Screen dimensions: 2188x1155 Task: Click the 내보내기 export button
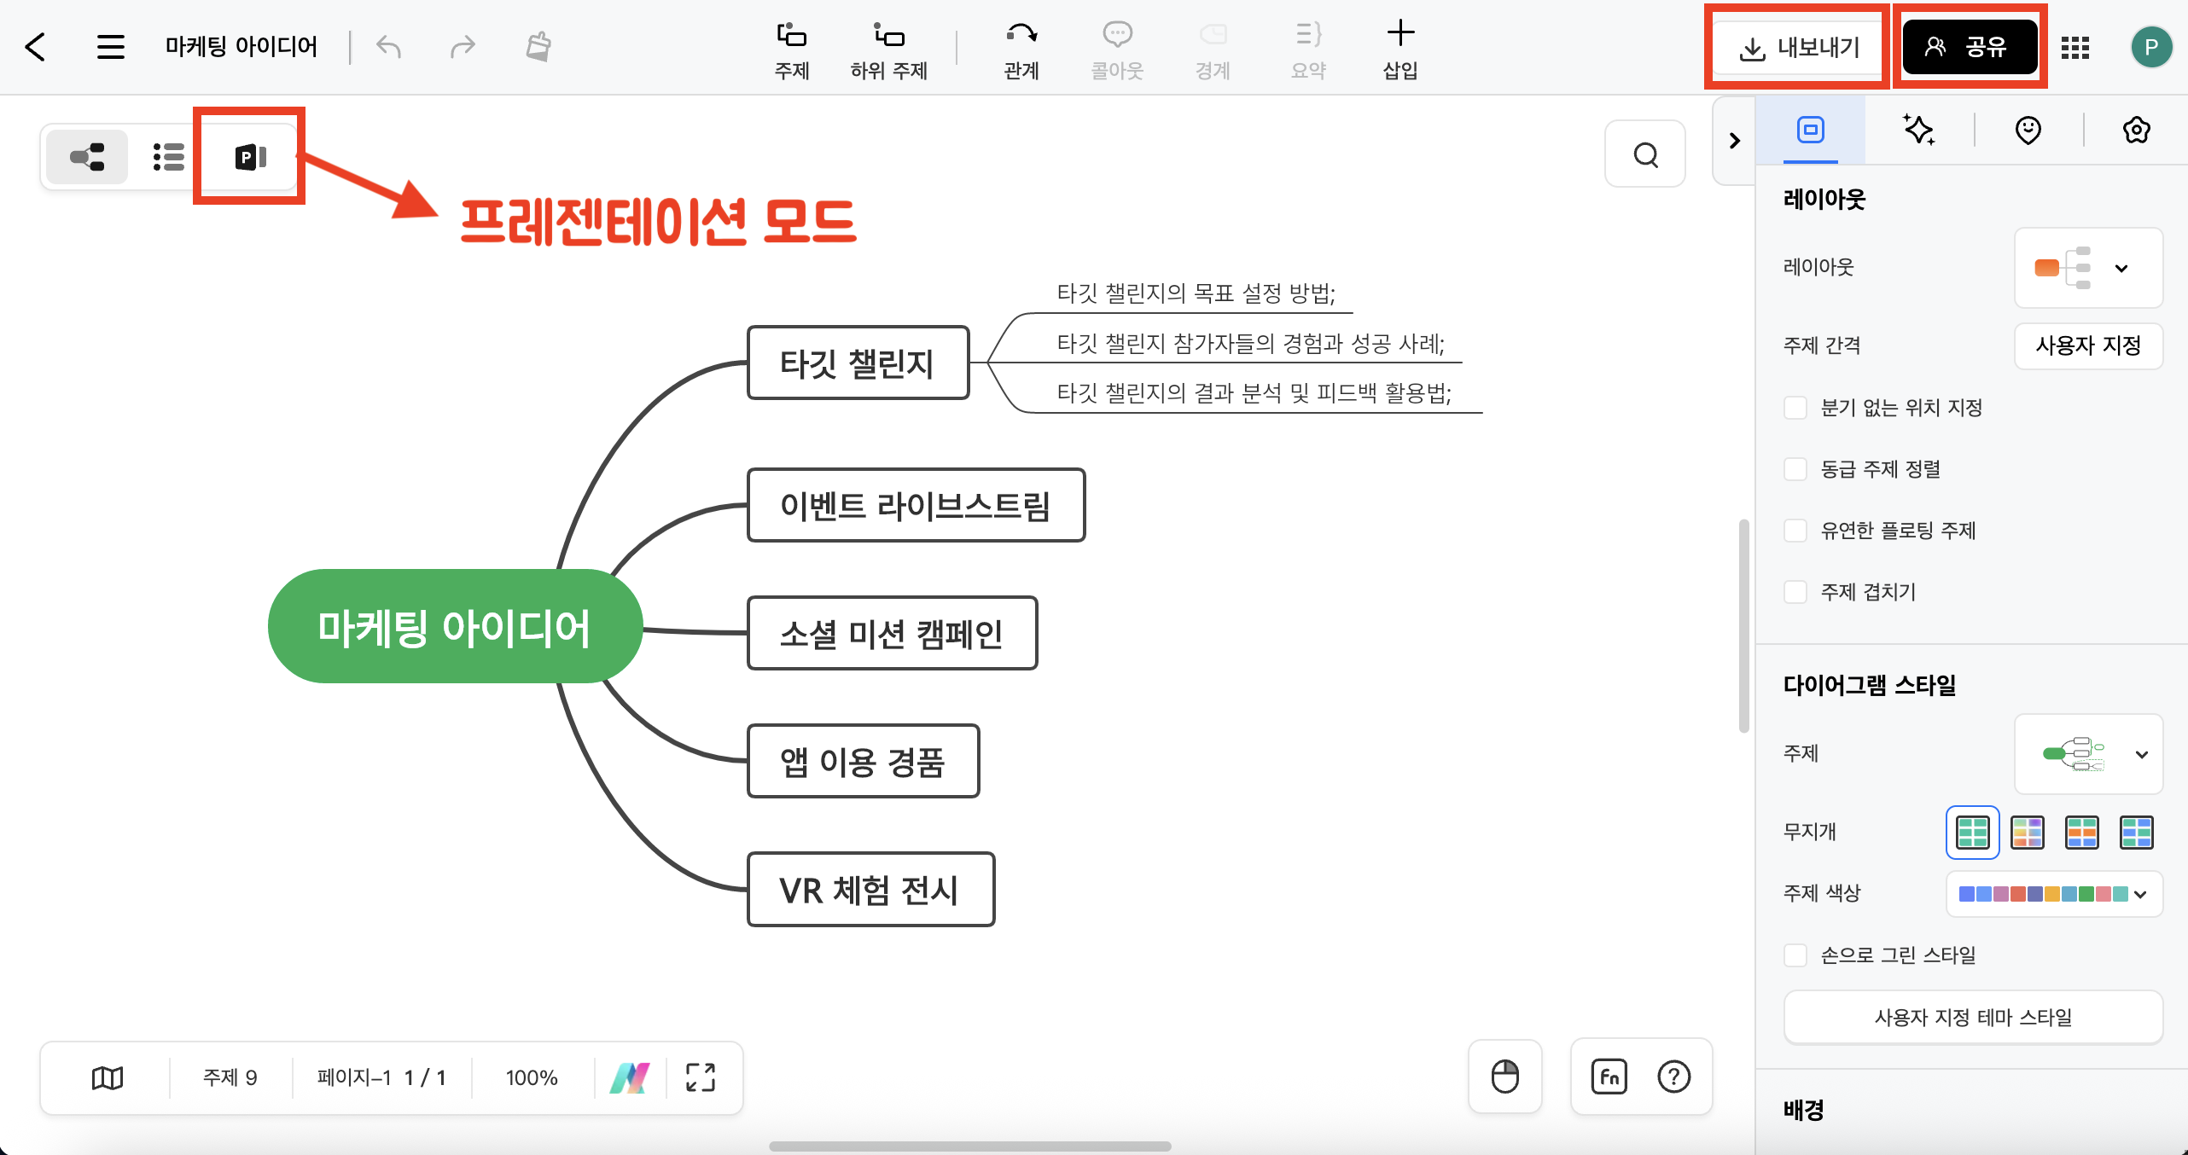[x=1799, y=47]
